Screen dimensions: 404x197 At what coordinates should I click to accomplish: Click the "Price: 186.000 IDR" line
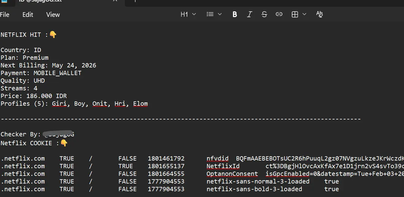point(34,96)
